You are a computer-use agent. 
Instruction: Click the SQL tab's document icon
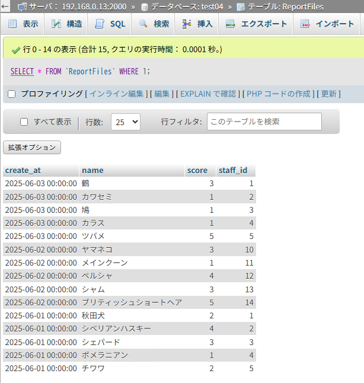click(x=100, y=24)
